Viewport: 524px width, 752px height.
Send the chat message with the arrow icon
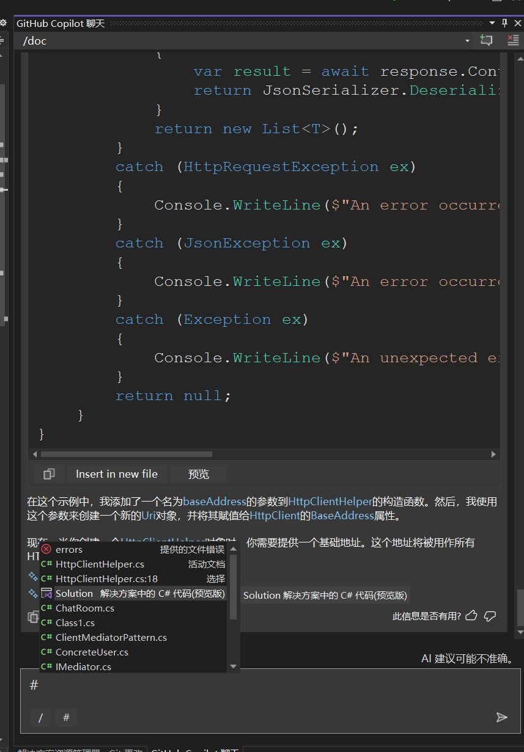[501, 717]
